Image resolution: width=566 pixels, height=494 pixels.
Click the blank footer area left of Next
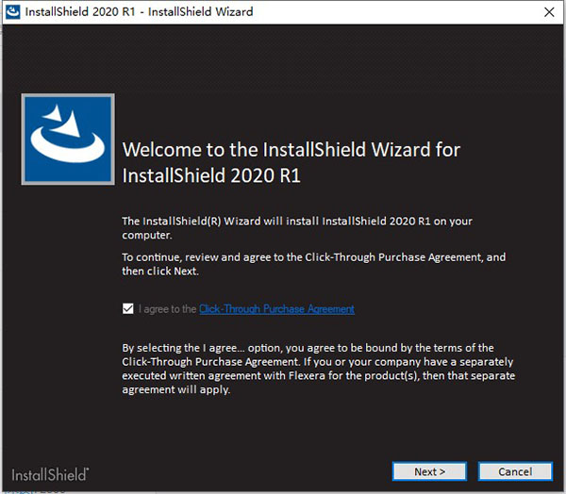[x=236, y=471]
